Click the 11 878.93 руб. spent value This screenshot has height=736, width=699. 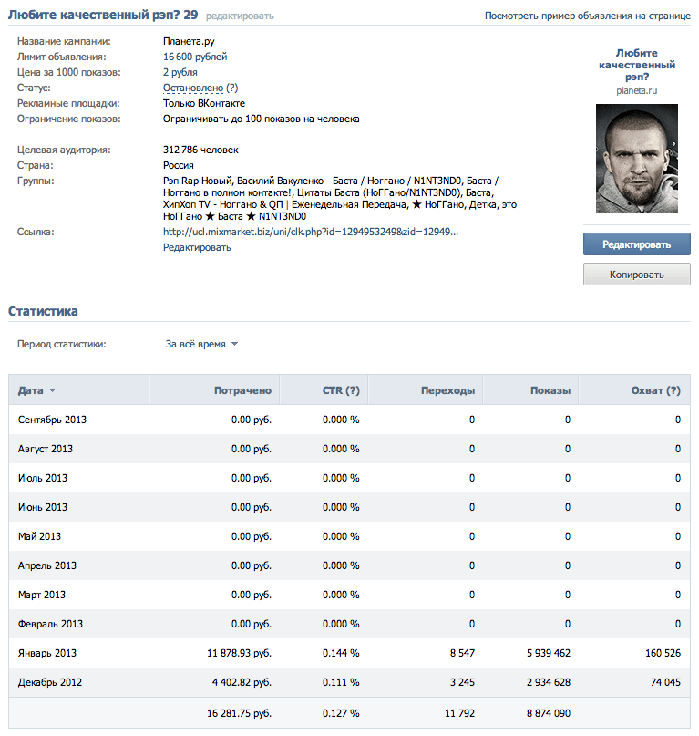pyautogui.click(x=240, y=653)
